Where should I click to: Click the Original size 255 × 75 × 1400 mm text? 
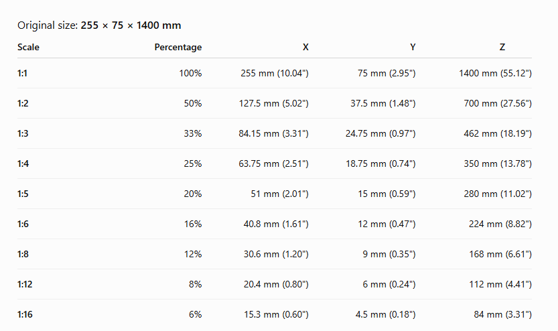[99, 25]
